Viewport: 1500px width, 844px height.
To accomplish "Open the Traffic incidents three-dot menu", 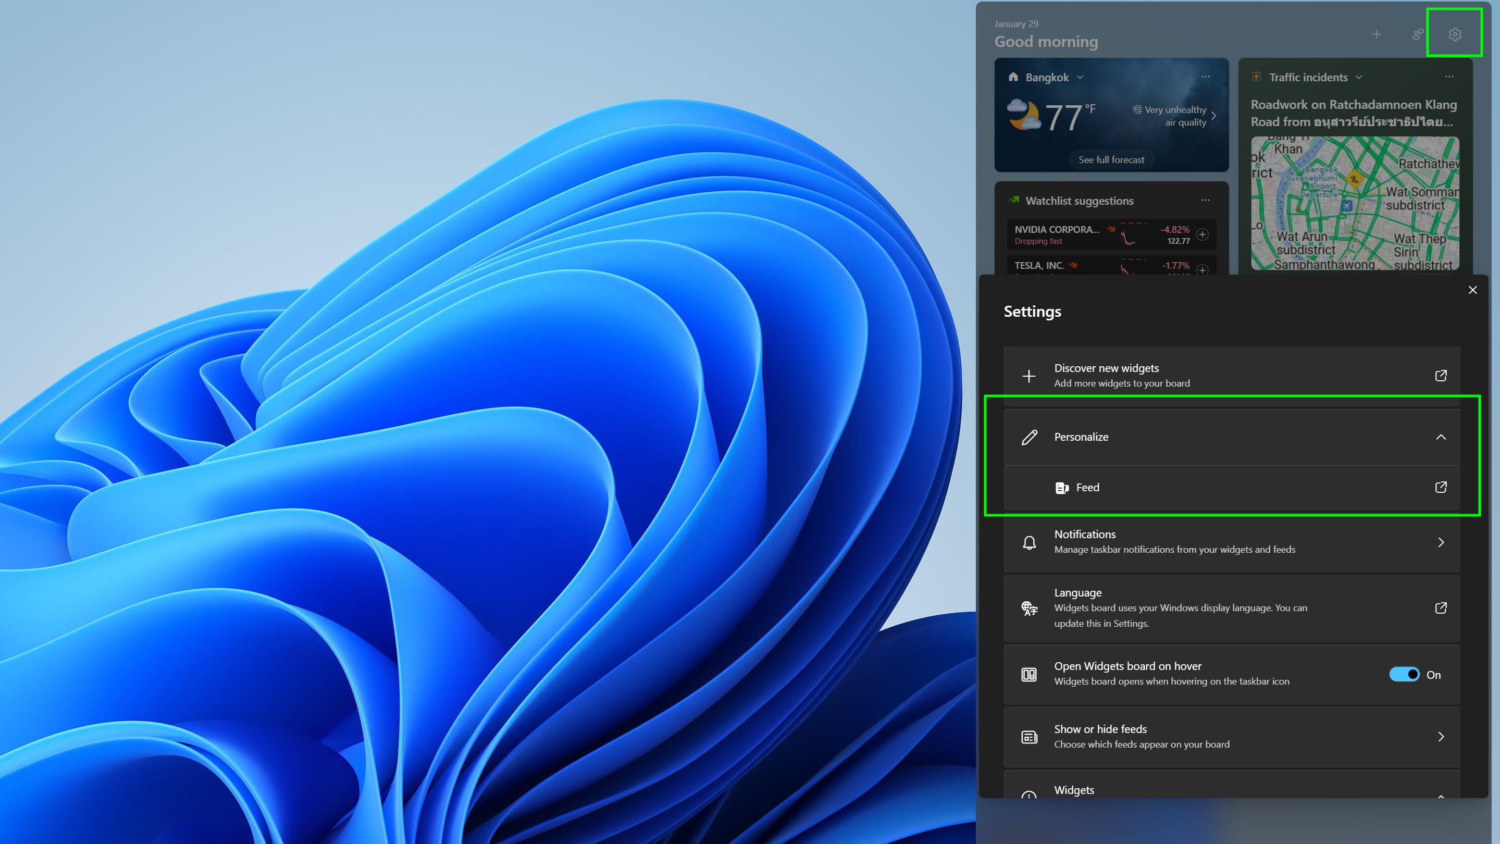I will click(x=1449, y=76).
